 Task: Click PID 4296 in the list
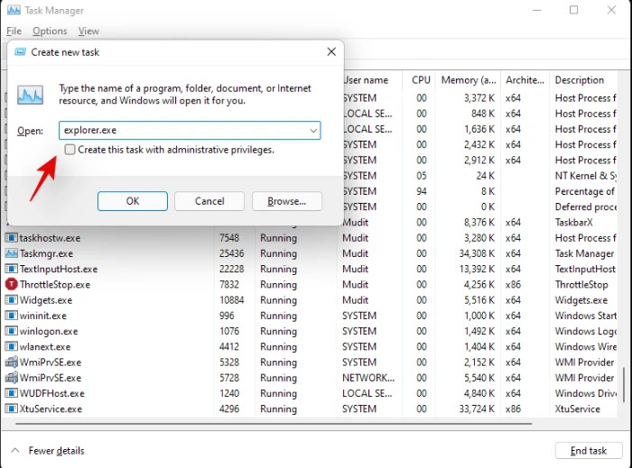point(229,408)
